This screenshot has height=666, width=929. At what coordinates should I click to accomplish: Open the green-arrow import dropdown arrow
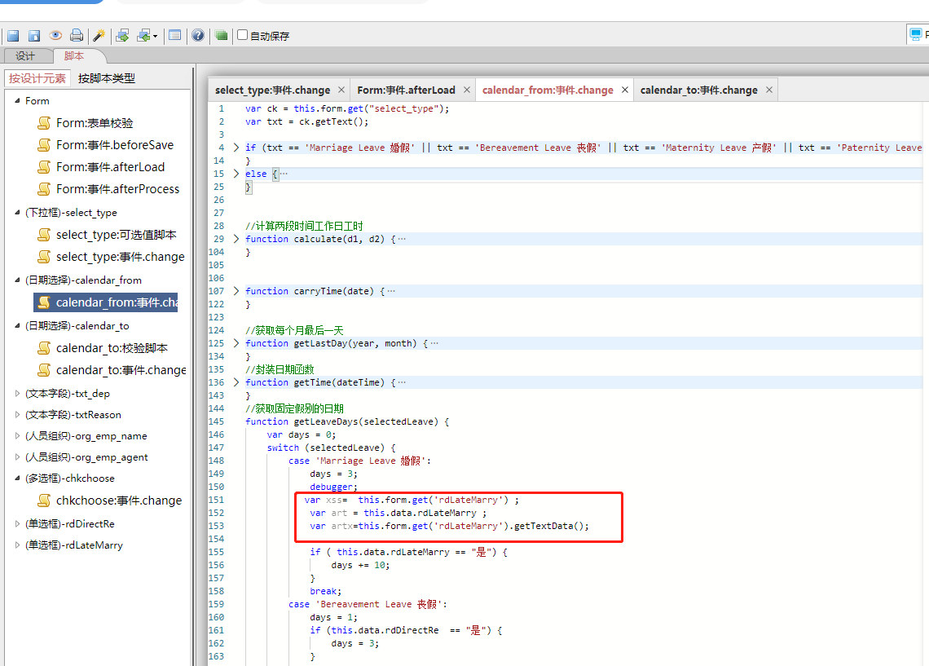coord(155,37)
